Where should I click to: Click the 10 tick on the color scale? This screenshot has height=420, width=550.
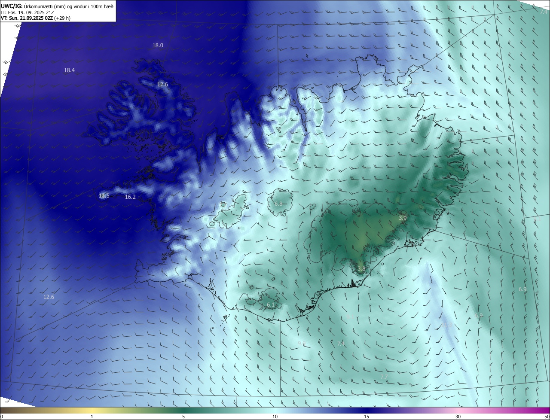point(275,417)
